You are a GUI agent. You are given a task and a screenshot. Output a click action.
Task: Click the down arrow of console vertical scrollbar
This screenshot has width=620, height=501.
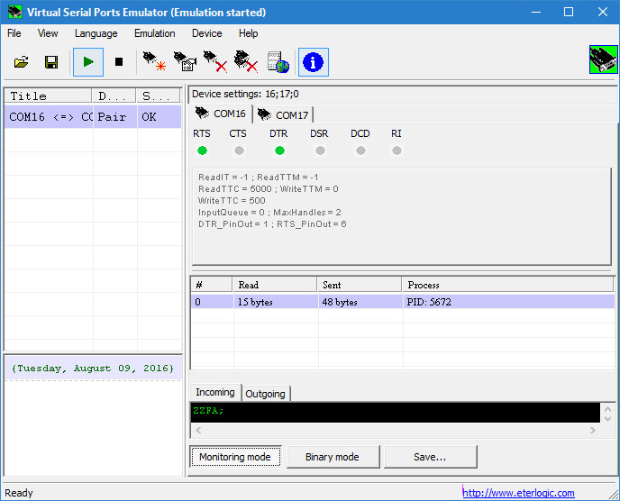tap(607, 418)
